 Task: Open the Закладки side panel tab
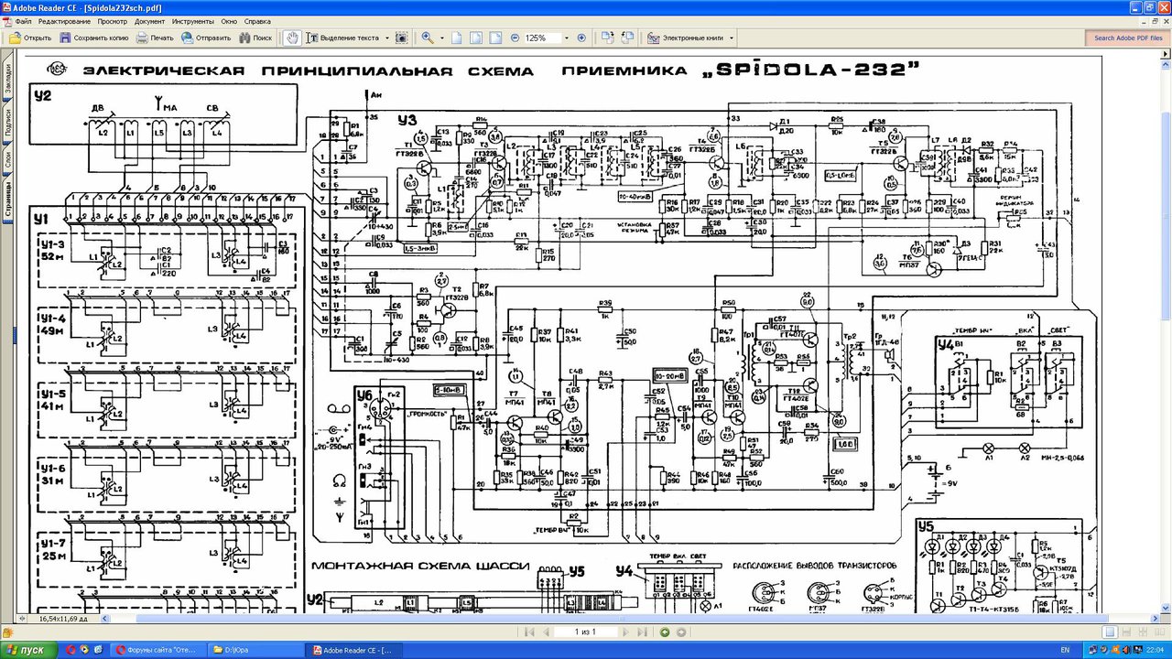pyautogui.click(x=7, y=80)
